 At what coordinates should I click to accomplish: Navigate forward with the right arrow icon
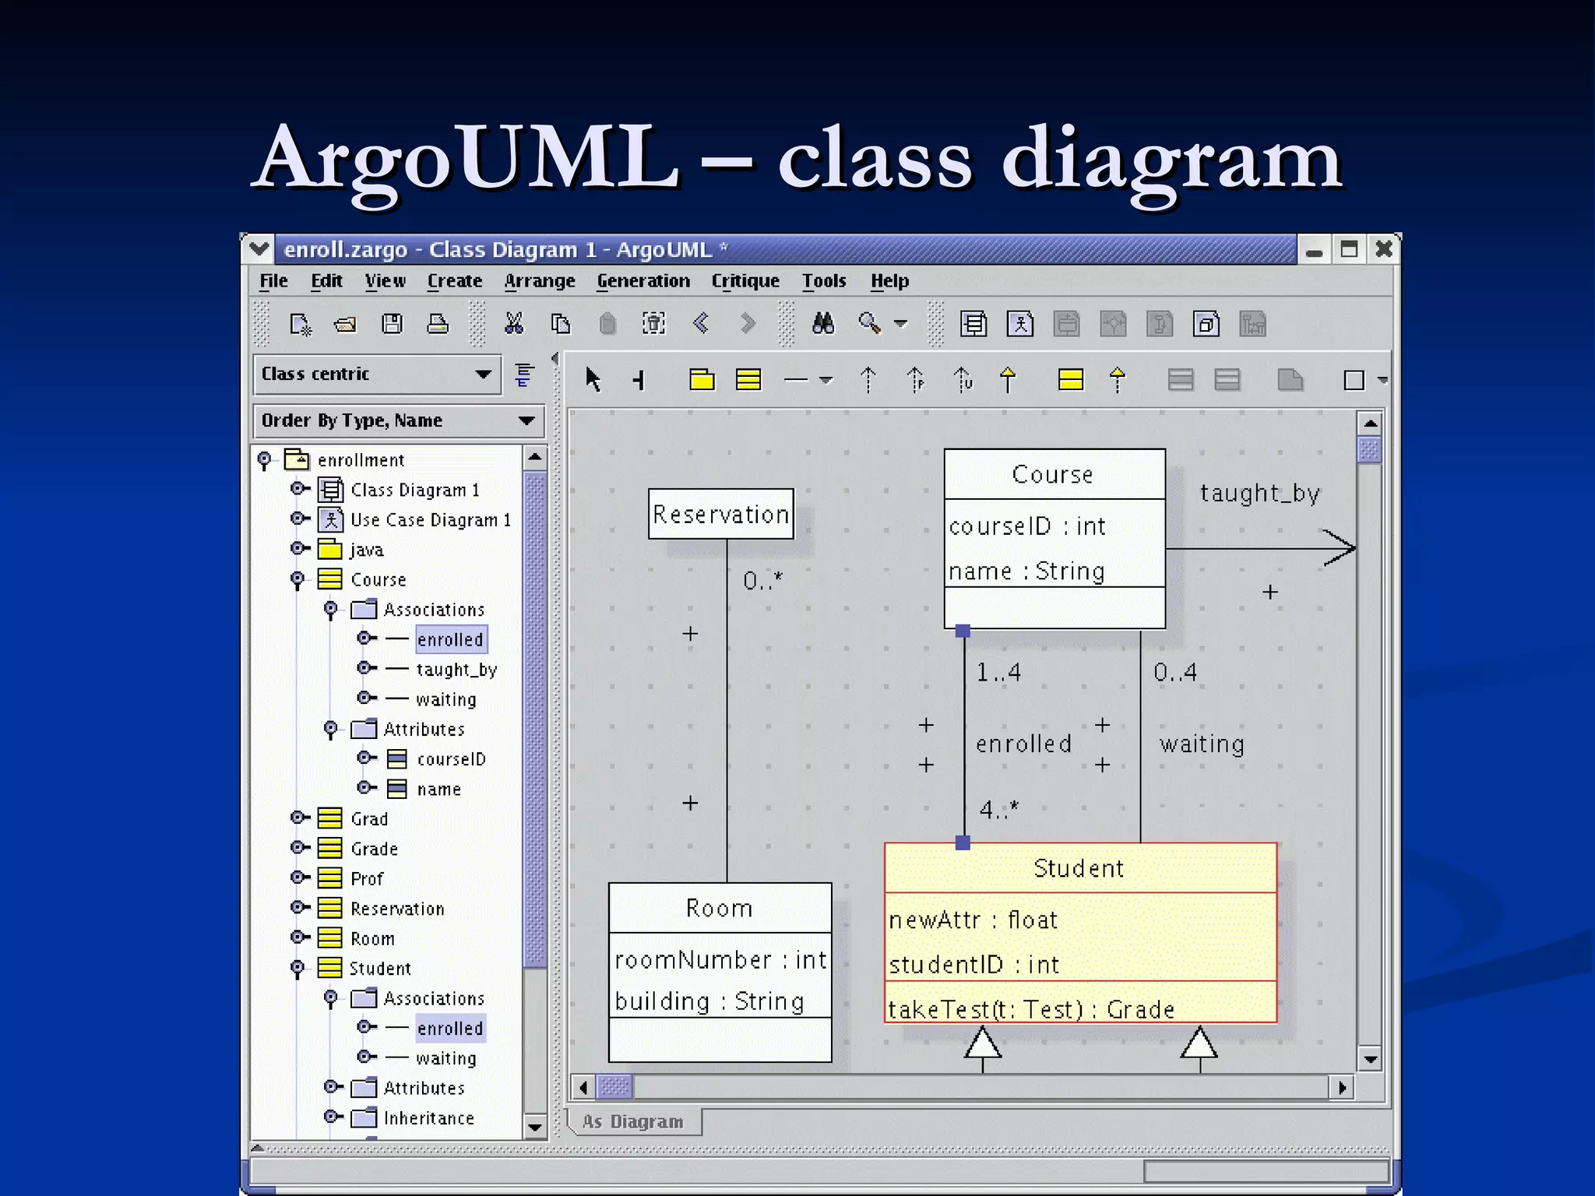(x=747, y=322)
